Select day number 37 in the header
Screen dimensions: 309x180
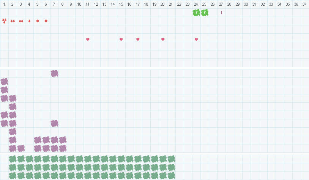(304, 4)
